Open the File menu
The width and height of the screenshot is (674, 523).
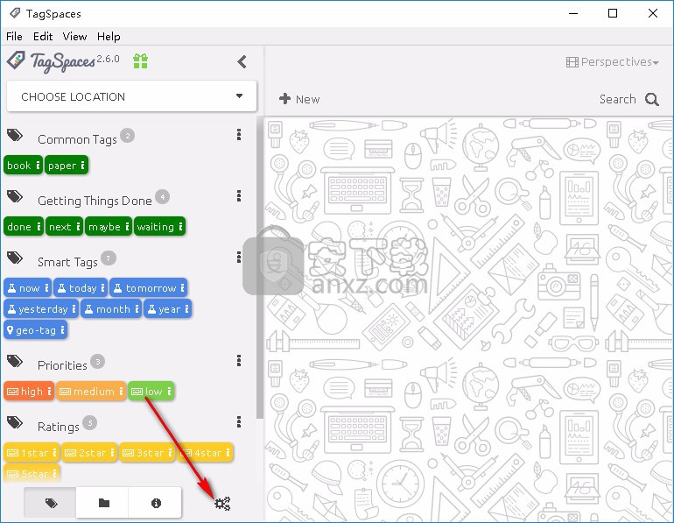(x=14, y=36)
